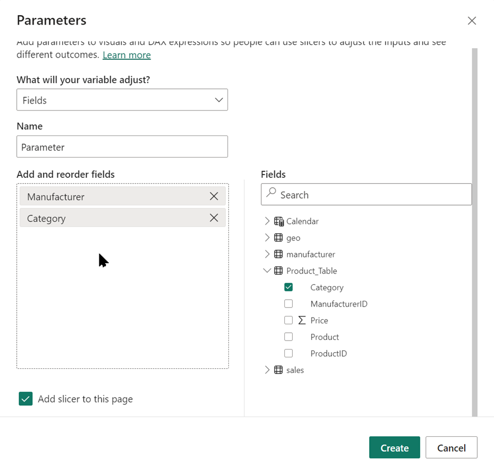The height and width of the screenshot is (474, 494).
Task: Disable Add slicer to this page
Action: (x=26, y=399)
